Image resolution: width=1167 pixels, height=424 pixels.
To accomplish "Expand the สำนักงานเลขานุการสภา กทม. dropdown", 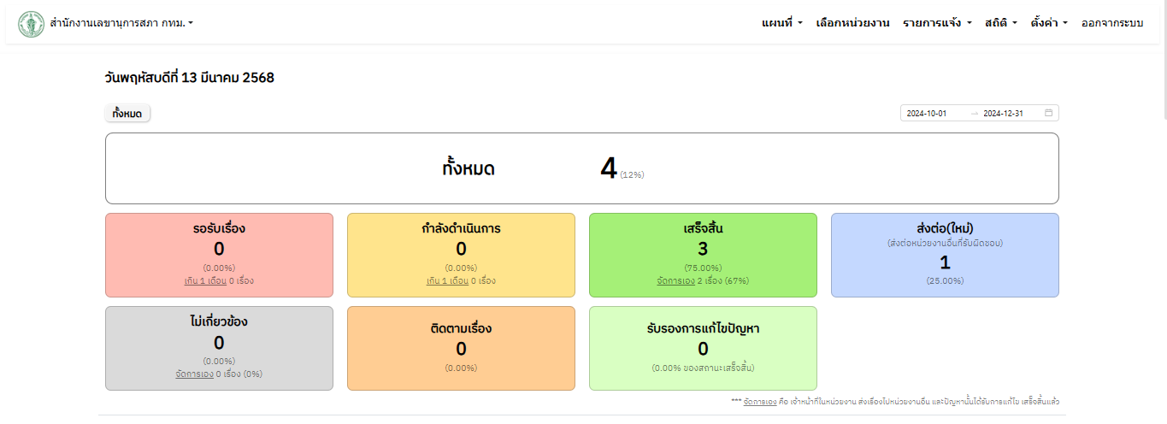I will click(122, 23).
